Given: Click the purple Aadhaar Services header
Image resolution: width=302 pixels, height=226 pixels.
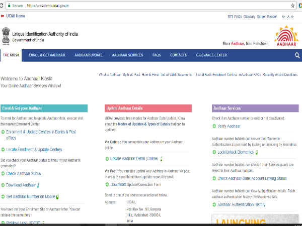Looking at the screenshot, I should click(255, 108).
